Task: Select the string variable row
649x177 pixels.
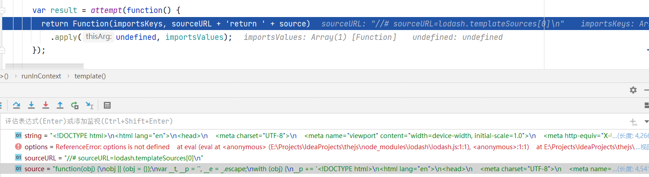Action: click(324, 135)
